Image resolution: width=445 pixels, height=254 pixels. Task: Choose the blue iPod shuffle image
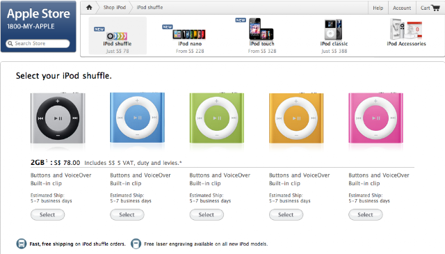coord(138,118)
